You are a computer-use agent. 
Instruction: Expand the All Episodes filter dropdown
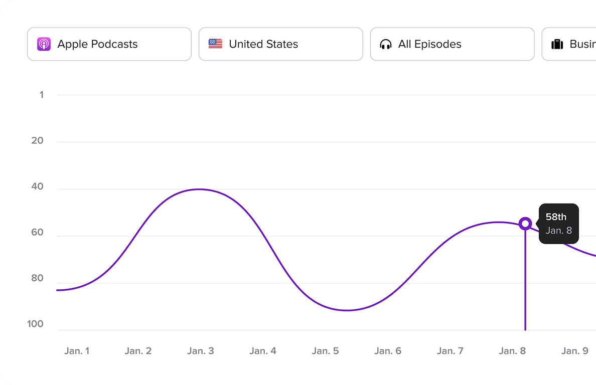click(x=452, y=44)
